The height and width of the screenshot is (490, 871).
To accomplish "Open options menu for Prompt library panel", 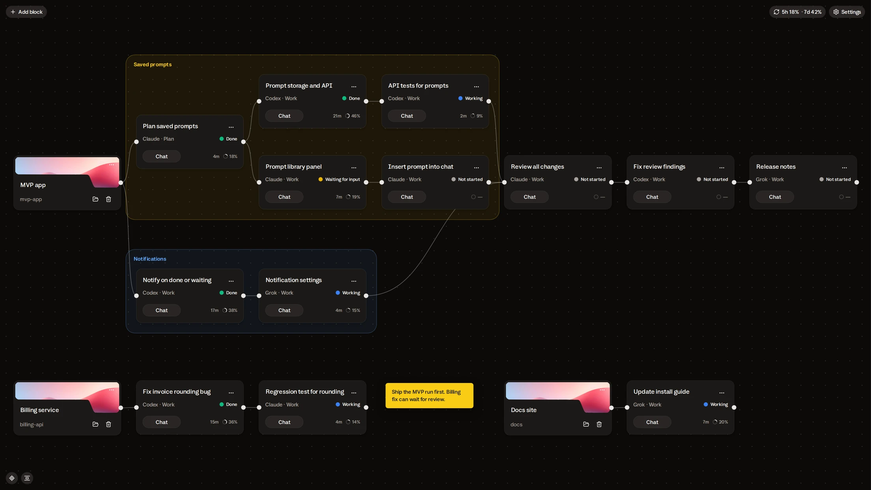I will [x=354, y=168].
